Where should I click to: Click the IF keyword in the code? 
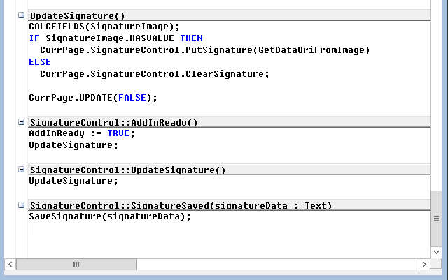click(x=34, y=38)
